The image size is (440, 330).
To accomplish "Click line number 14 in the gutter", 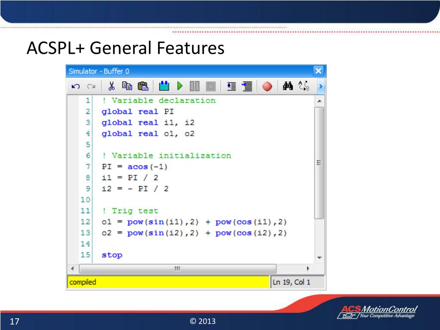I will [86, 244].
